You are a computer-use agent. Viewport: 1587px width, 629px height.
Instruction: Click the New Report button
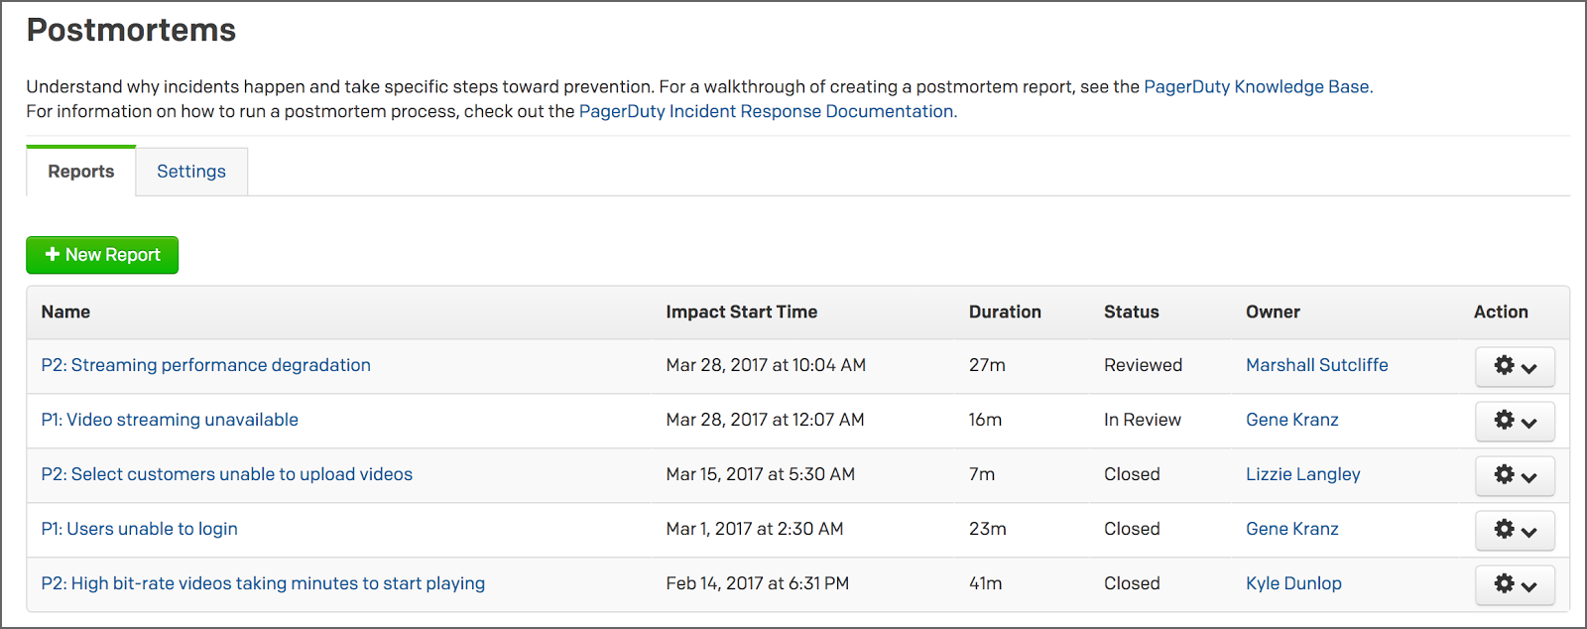[102, 255]
